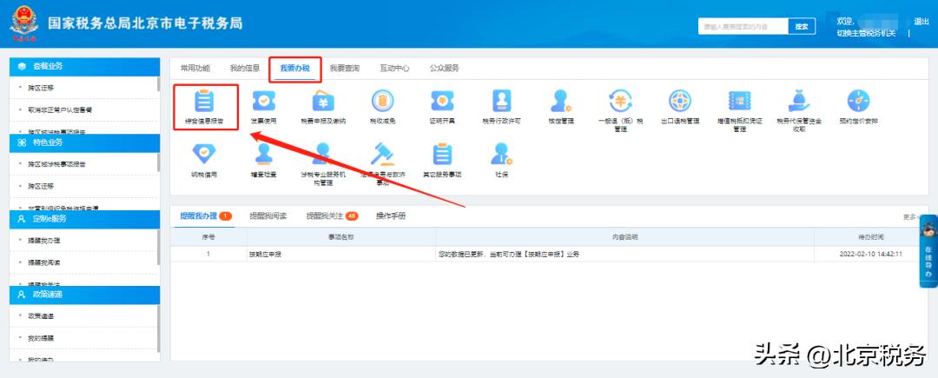The width and height of the screenshot is (938, 378).
Task: Open 我的提醒 sidebar list item
Action: point(42,339)
